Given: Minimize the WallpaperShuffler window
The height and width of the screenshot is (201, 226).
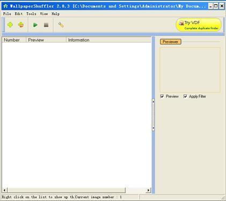Looking at the screenshot, I should click(210, 6).
